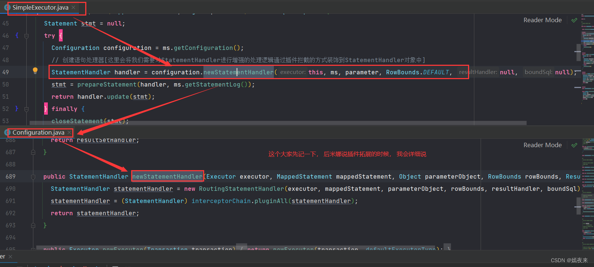Click the yellow lightbulb intention icon

tap(35, 71)
